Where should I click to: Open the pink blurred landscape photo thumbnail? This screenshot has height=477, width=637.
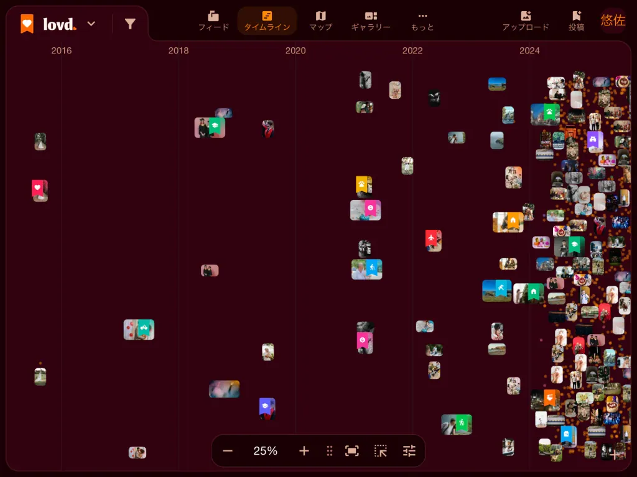[224, 389]
